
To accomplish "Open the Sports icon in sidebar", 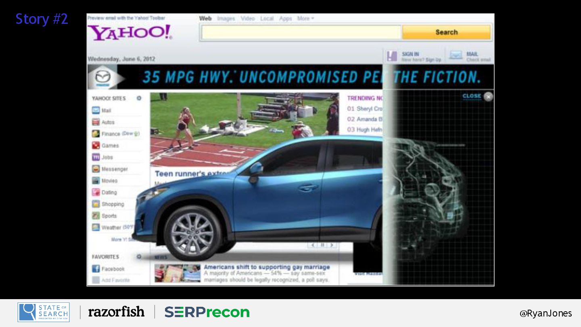I will (96, 216).
